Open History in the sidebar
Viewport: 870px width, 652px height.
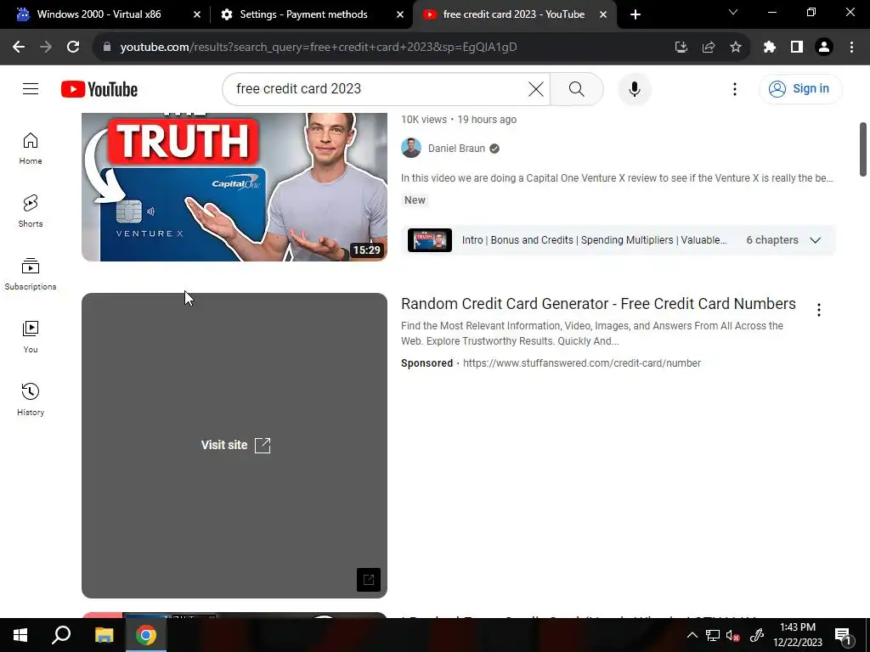click(x=31, y=399)
